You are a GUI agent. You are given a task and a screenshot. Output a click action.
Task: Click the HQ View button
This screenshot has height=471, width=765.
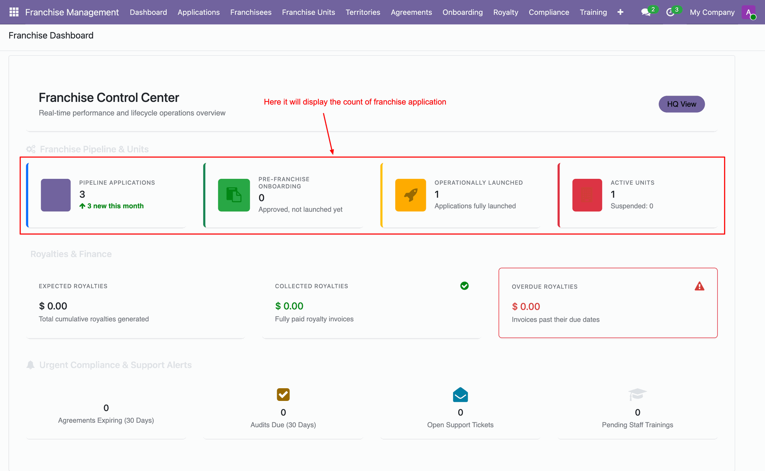point(682,104)
